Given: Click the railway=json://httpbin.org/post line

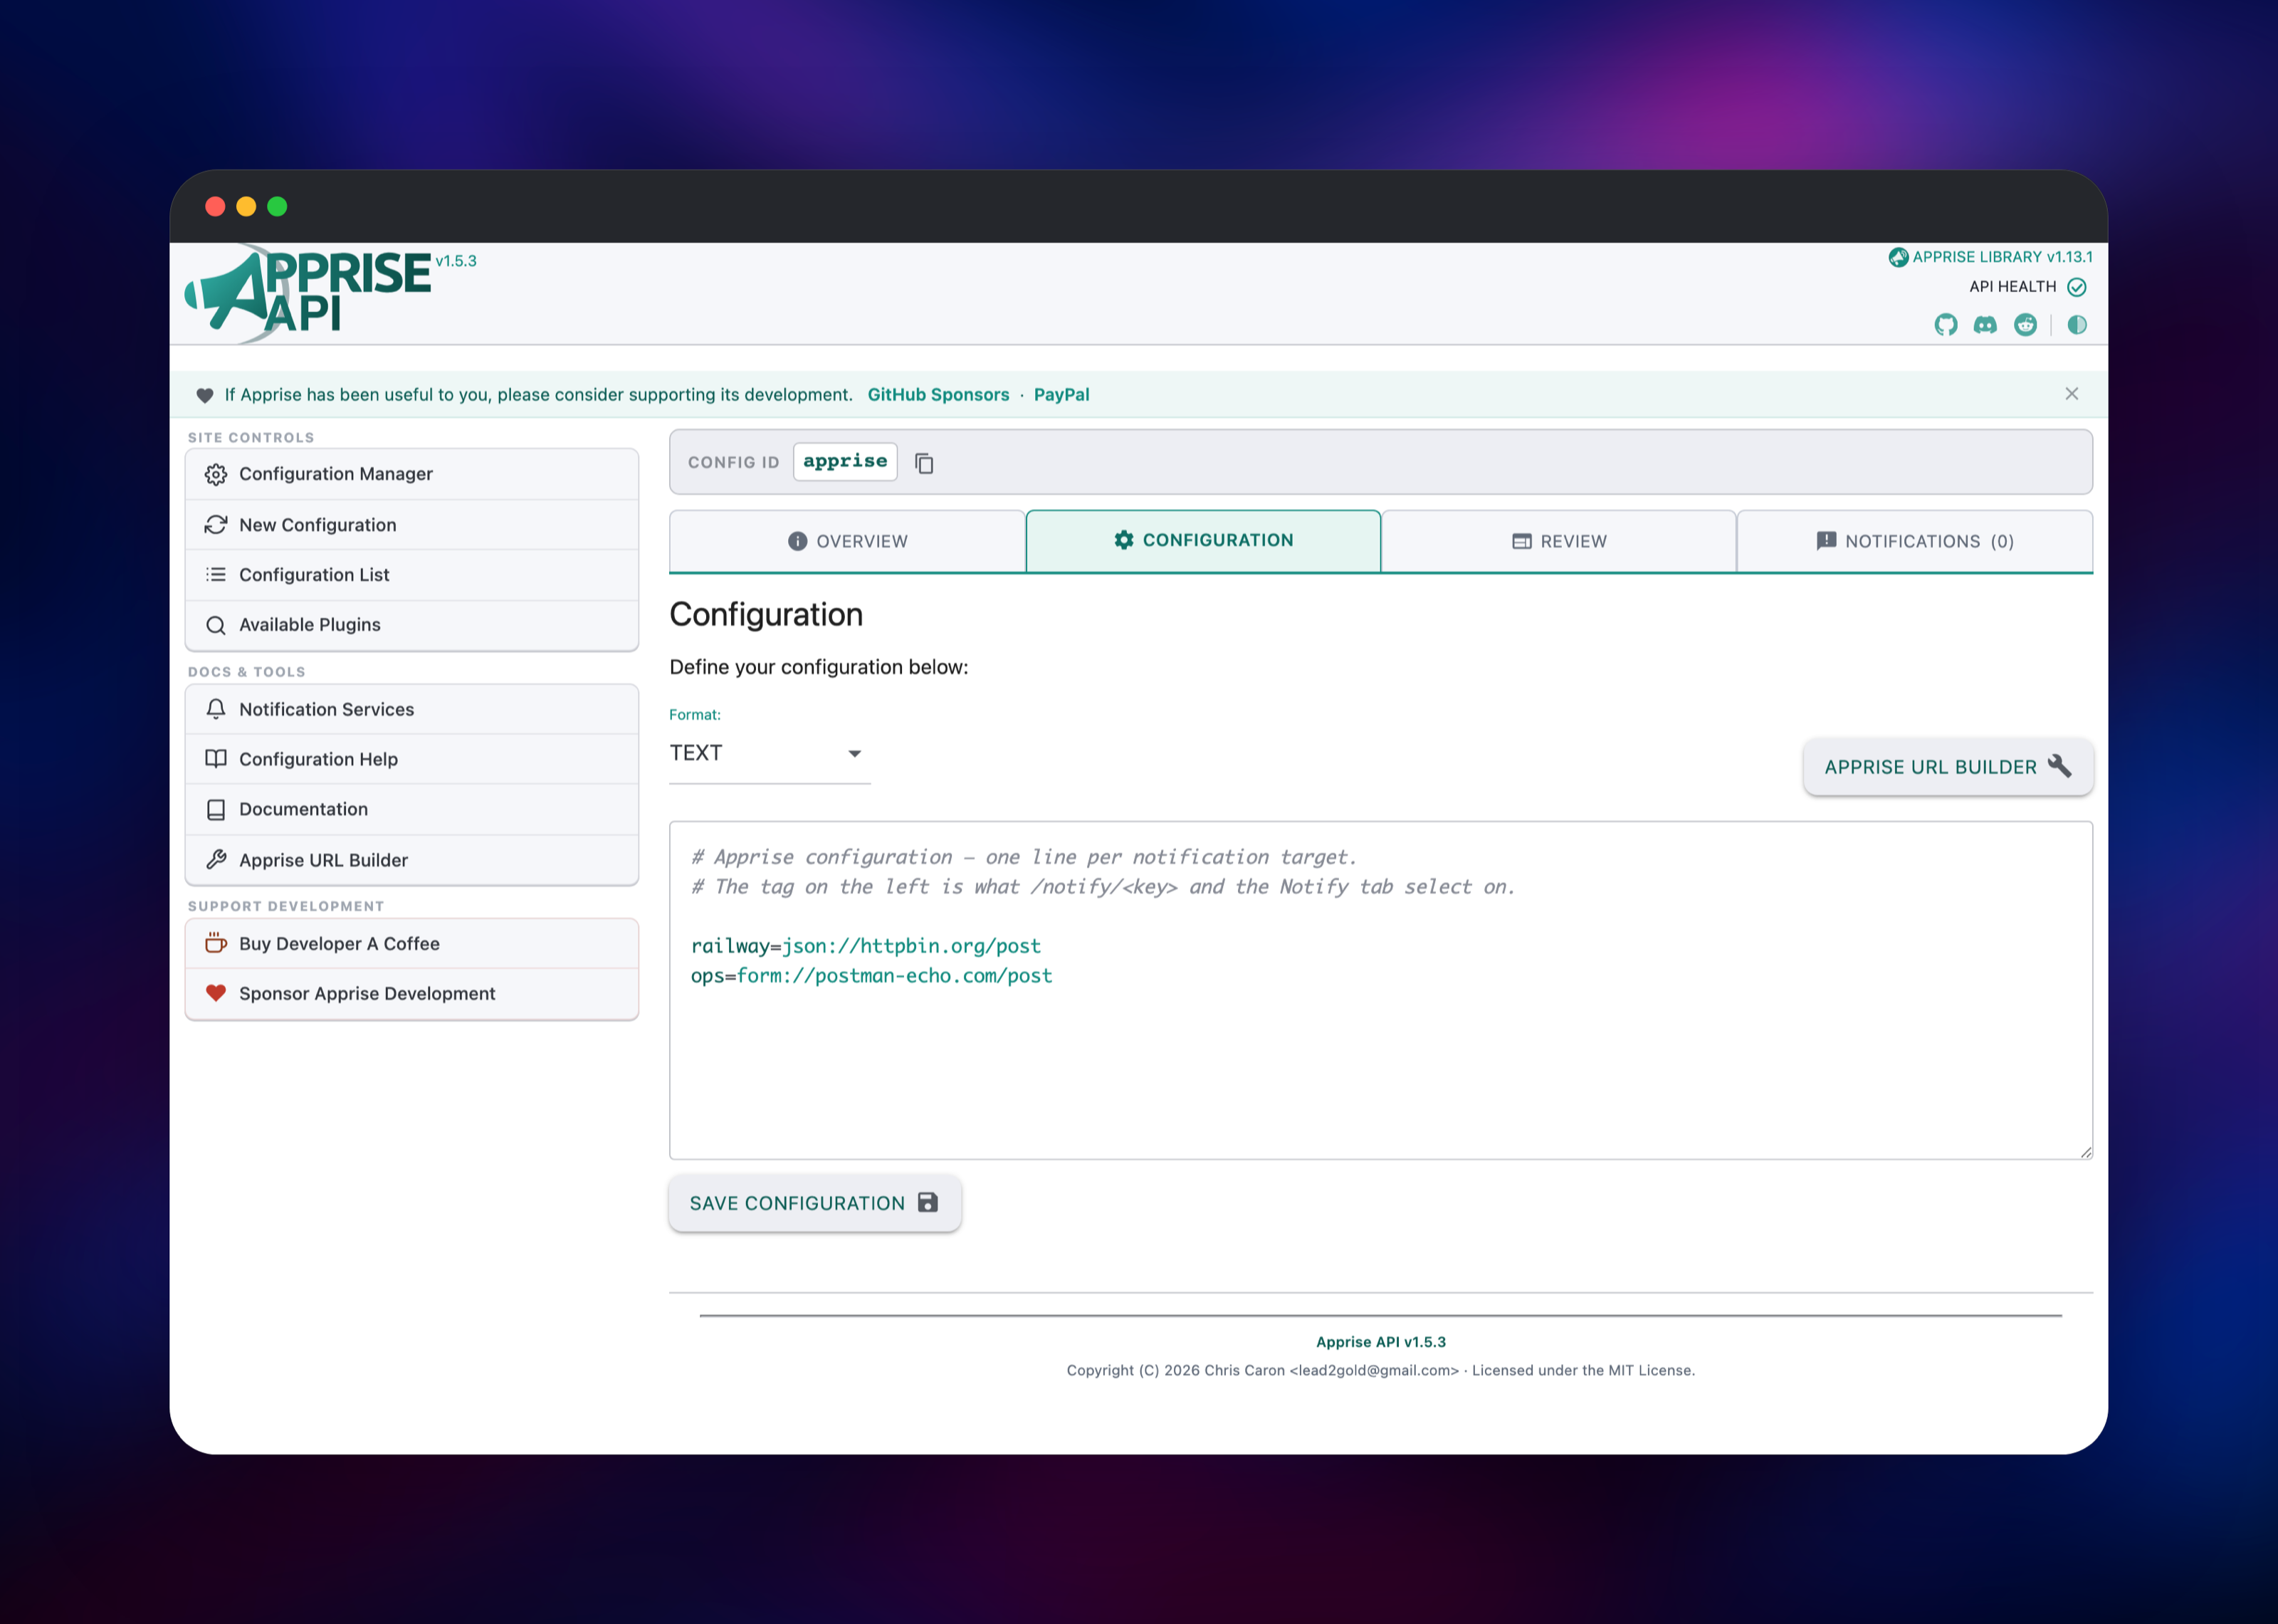Looking at the screenshot, I should (x=866, y=946).
